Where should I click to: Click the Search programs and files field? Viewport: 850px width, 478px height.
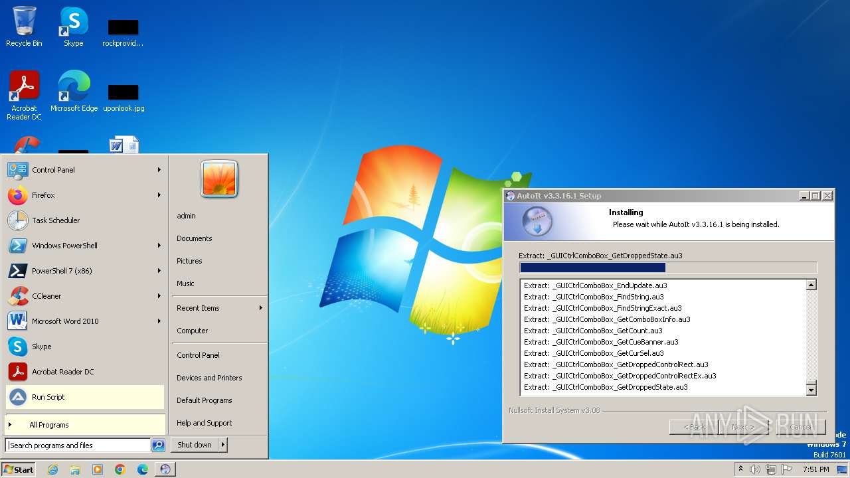click(78, 445)
